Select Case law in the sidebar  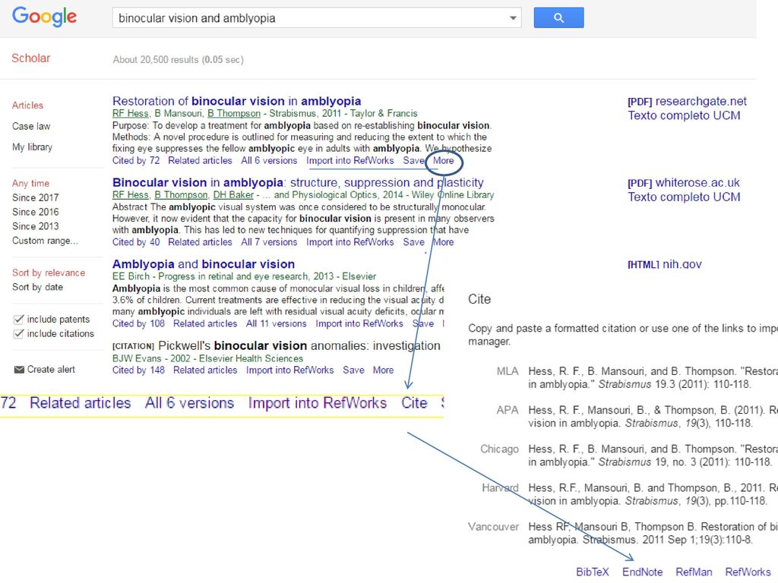[x=31, y=126]
